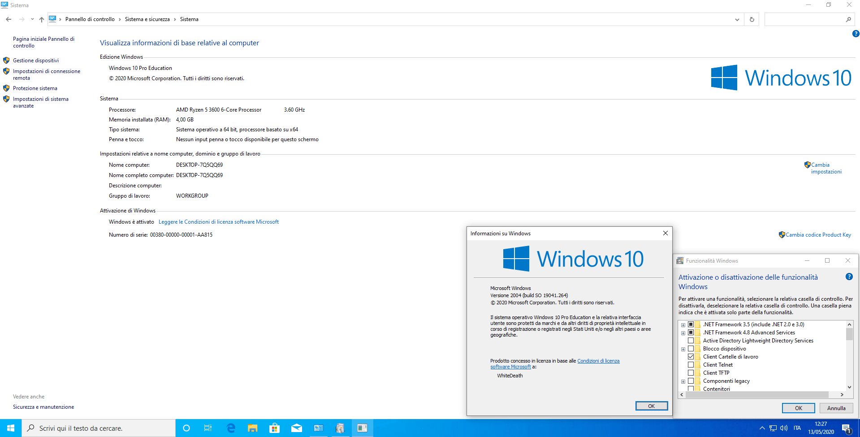Click the up arrow to parent folder
The width and height of the screenshot is (860, 437).
42,19
